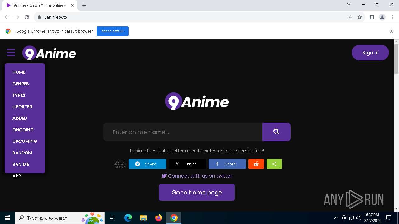The width and height of the screenshot is (399, 224).
Task: Open a new browser tab
Action: coord(84,5)
